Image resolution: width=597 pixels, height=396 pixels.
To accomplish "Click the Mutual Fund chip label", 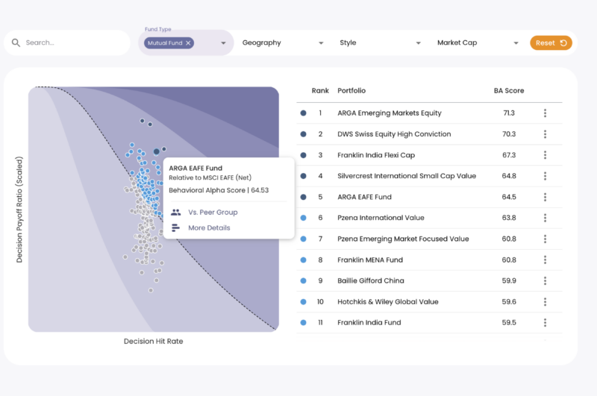I will pyautogui.click(x=165, y=43).
